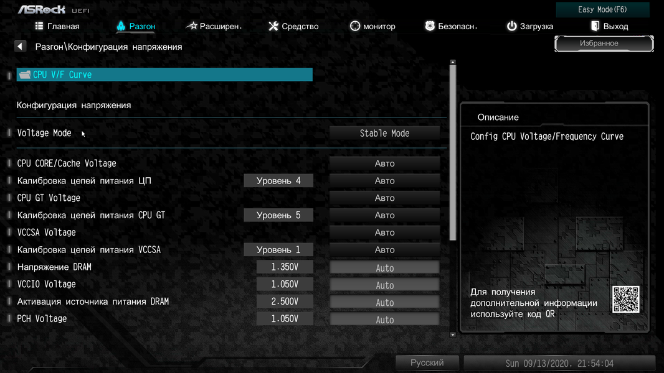Open Voltage Mode dropdown showing Stable Mode
Viewport: 664px width, 373px height.
click(x=384, y=133)
